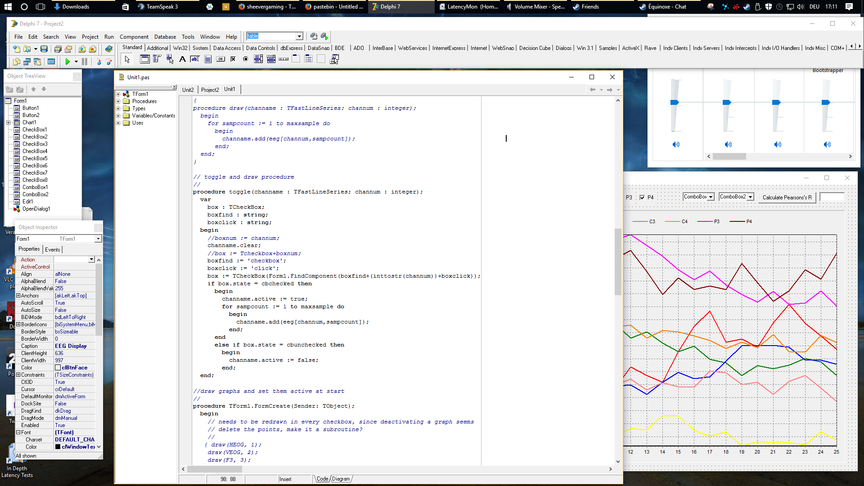Select the OK Button component in palette
The width and height of the screenshot is (864, 486).
click(220, 59)
